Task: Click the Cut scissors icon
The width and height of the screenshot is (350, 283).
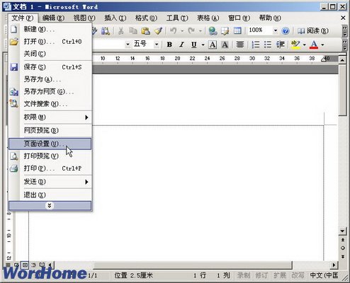Action: tap(120, 30)
